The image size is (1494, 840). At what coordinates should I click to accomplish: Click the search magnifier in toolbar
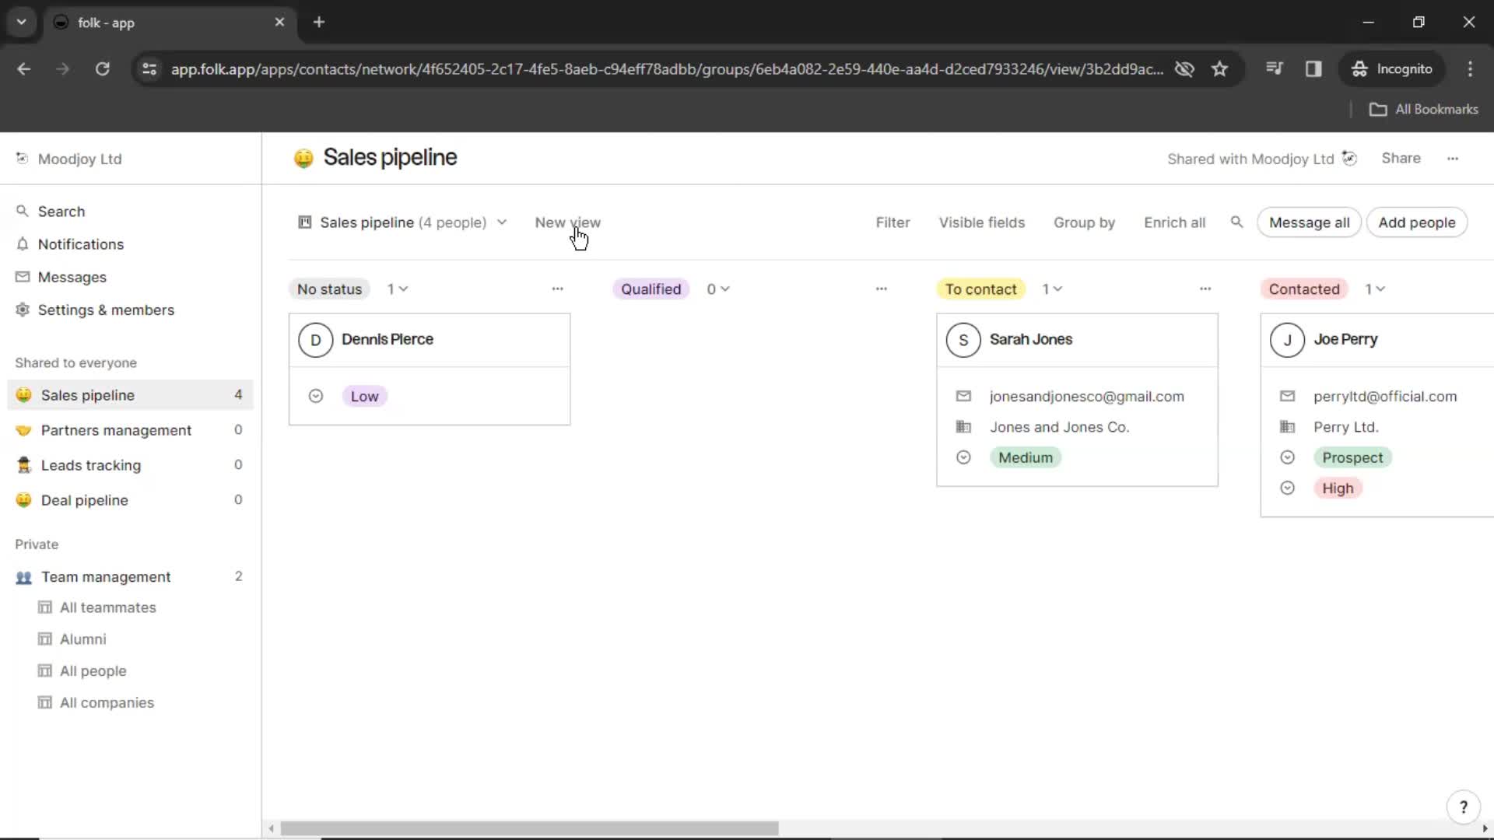point(1237,222)
